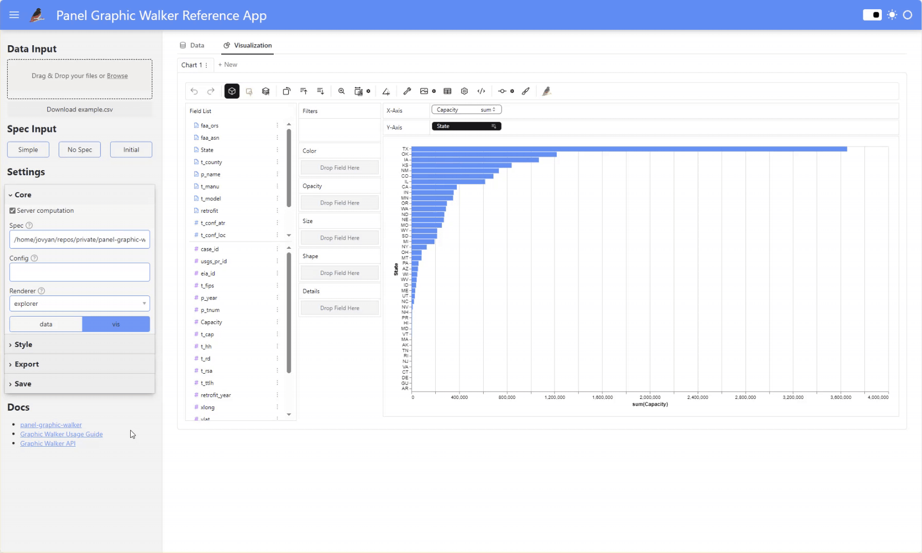
Task: Open the coordinate system icon
Action: (386, 91)
